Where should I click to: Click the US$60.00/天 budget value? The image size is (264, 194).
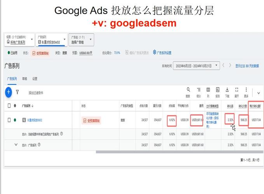[86, 53]
